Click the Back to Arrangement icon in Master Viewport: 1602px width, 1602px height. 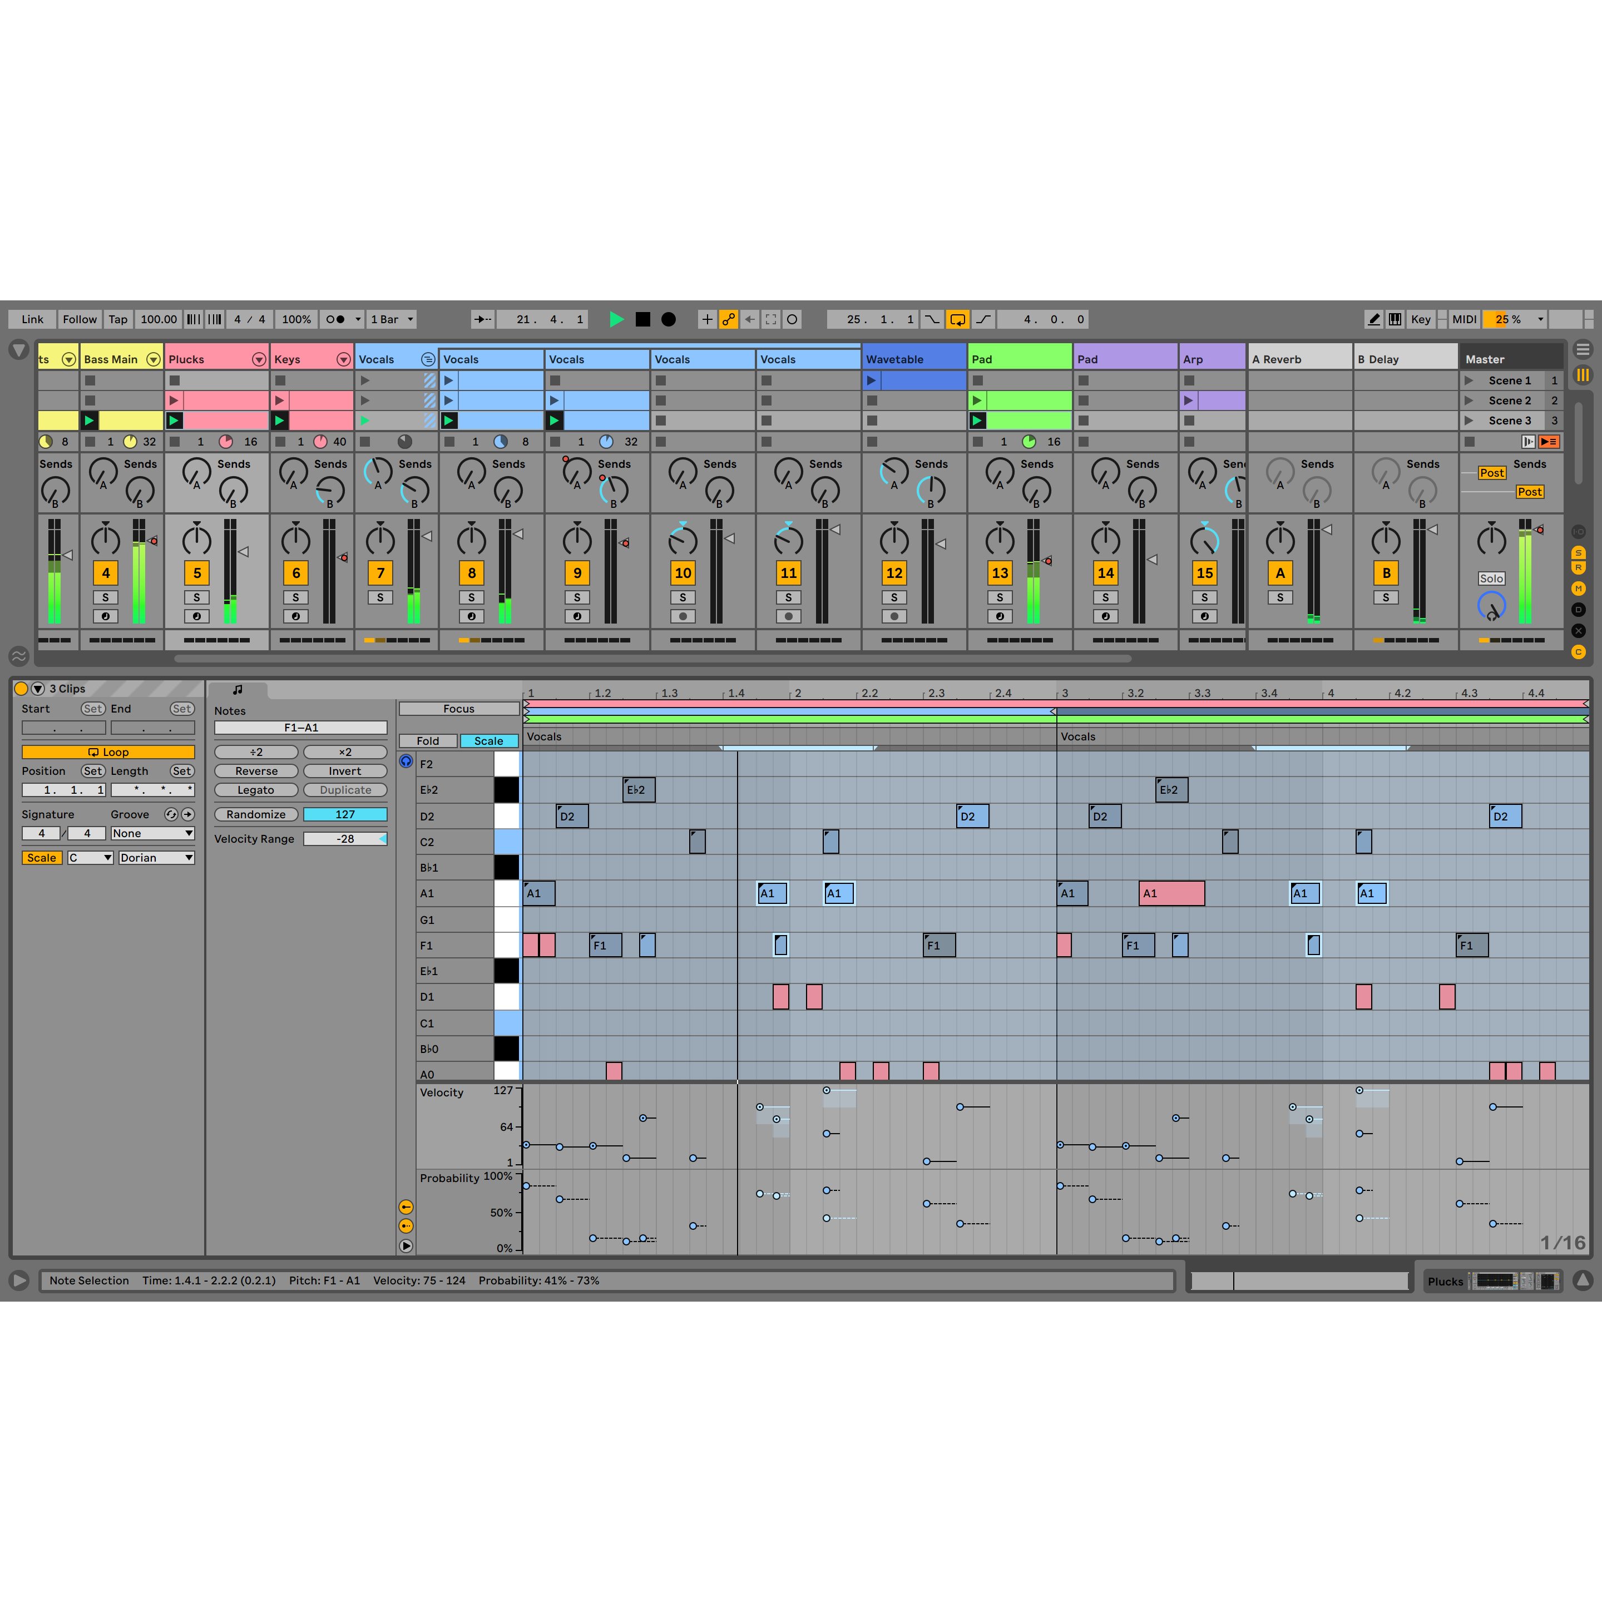pyautogui.click(x=1548, y=442)
